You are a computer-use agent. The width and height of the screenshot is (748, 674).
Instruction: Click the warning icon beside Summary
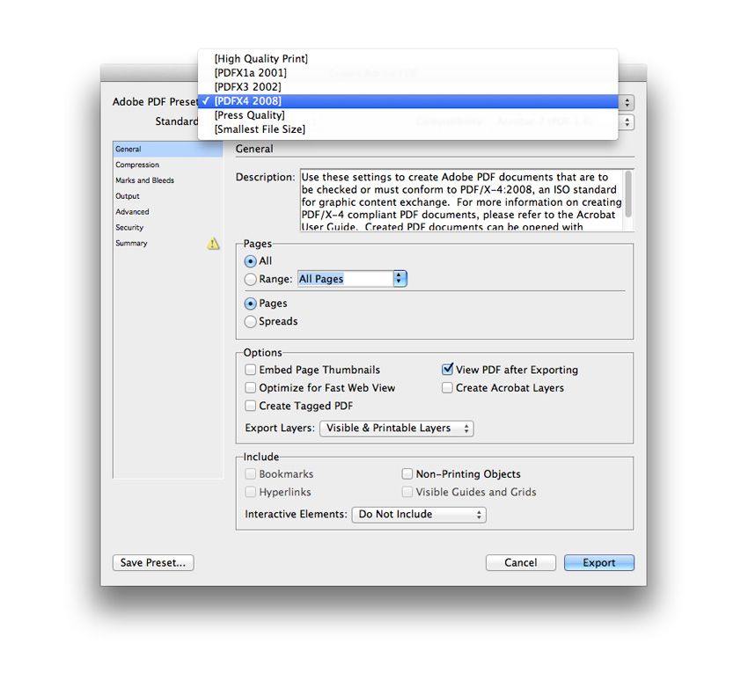click(213, 243)
